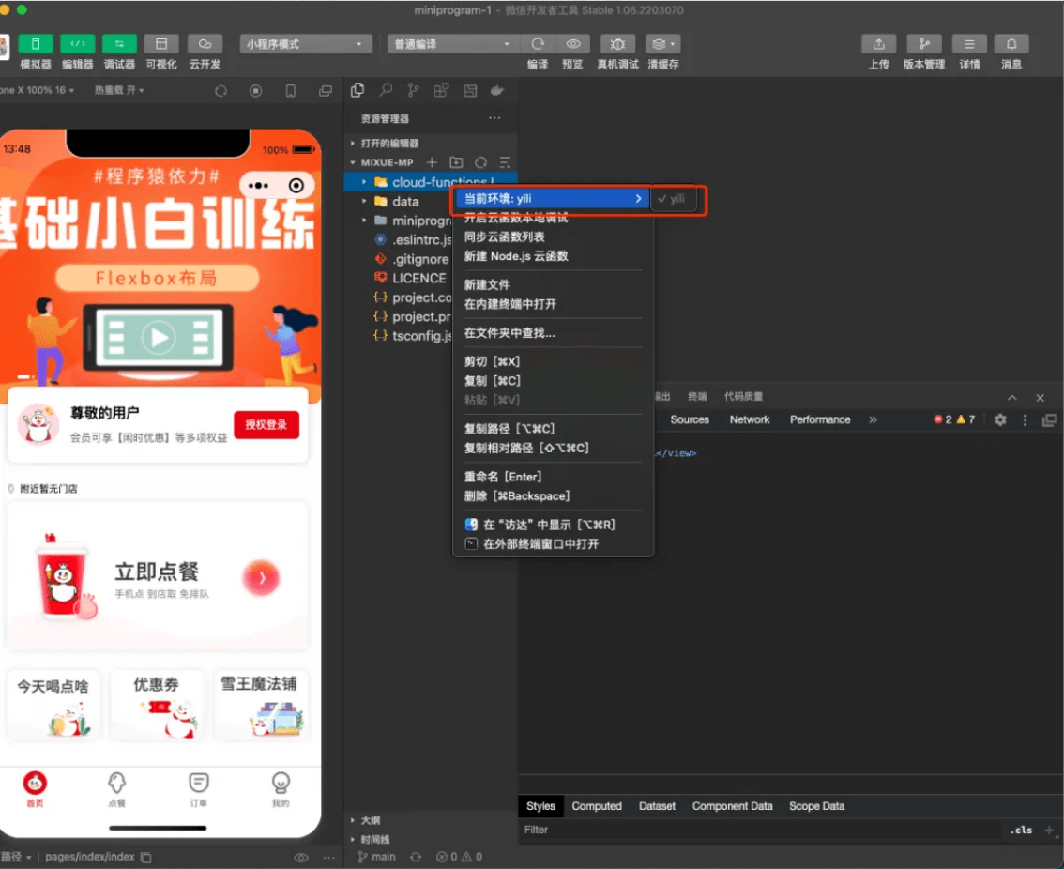This screenshot has height=869, width=1064.
Task: Switch to the Network tab in DevTools
Action: [x=749, y=419]
